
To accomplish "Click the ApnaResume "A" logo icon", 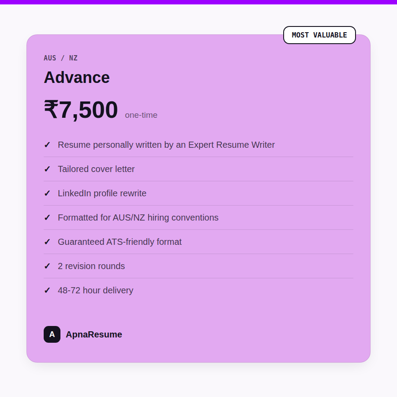I will (52, 334).
